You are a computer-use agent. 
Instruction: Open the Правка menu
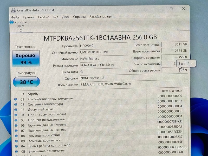pyautogui.click(x=28, y=17)
